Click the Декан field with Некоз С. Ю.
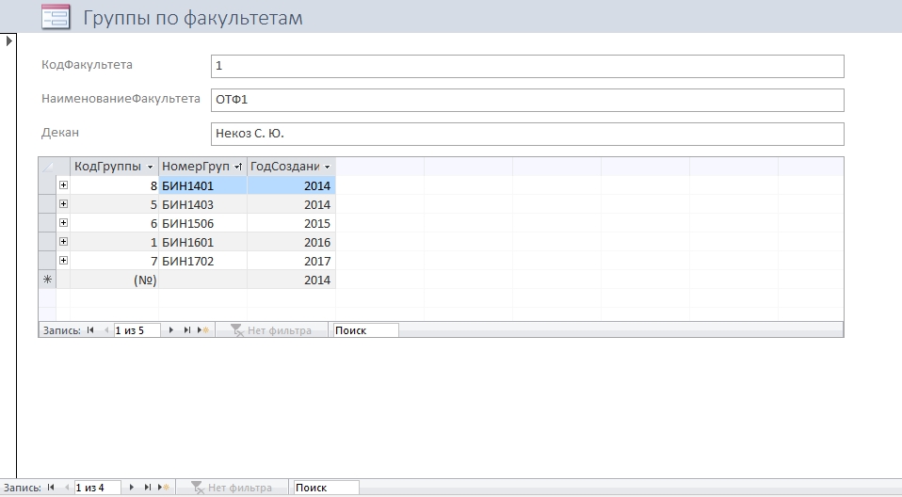The image size is (902, 497). (x=527, y=134)
